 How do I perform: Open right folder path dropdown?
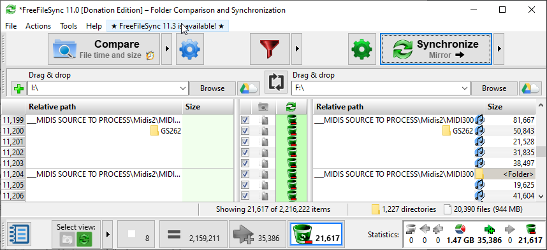[465, 88]
